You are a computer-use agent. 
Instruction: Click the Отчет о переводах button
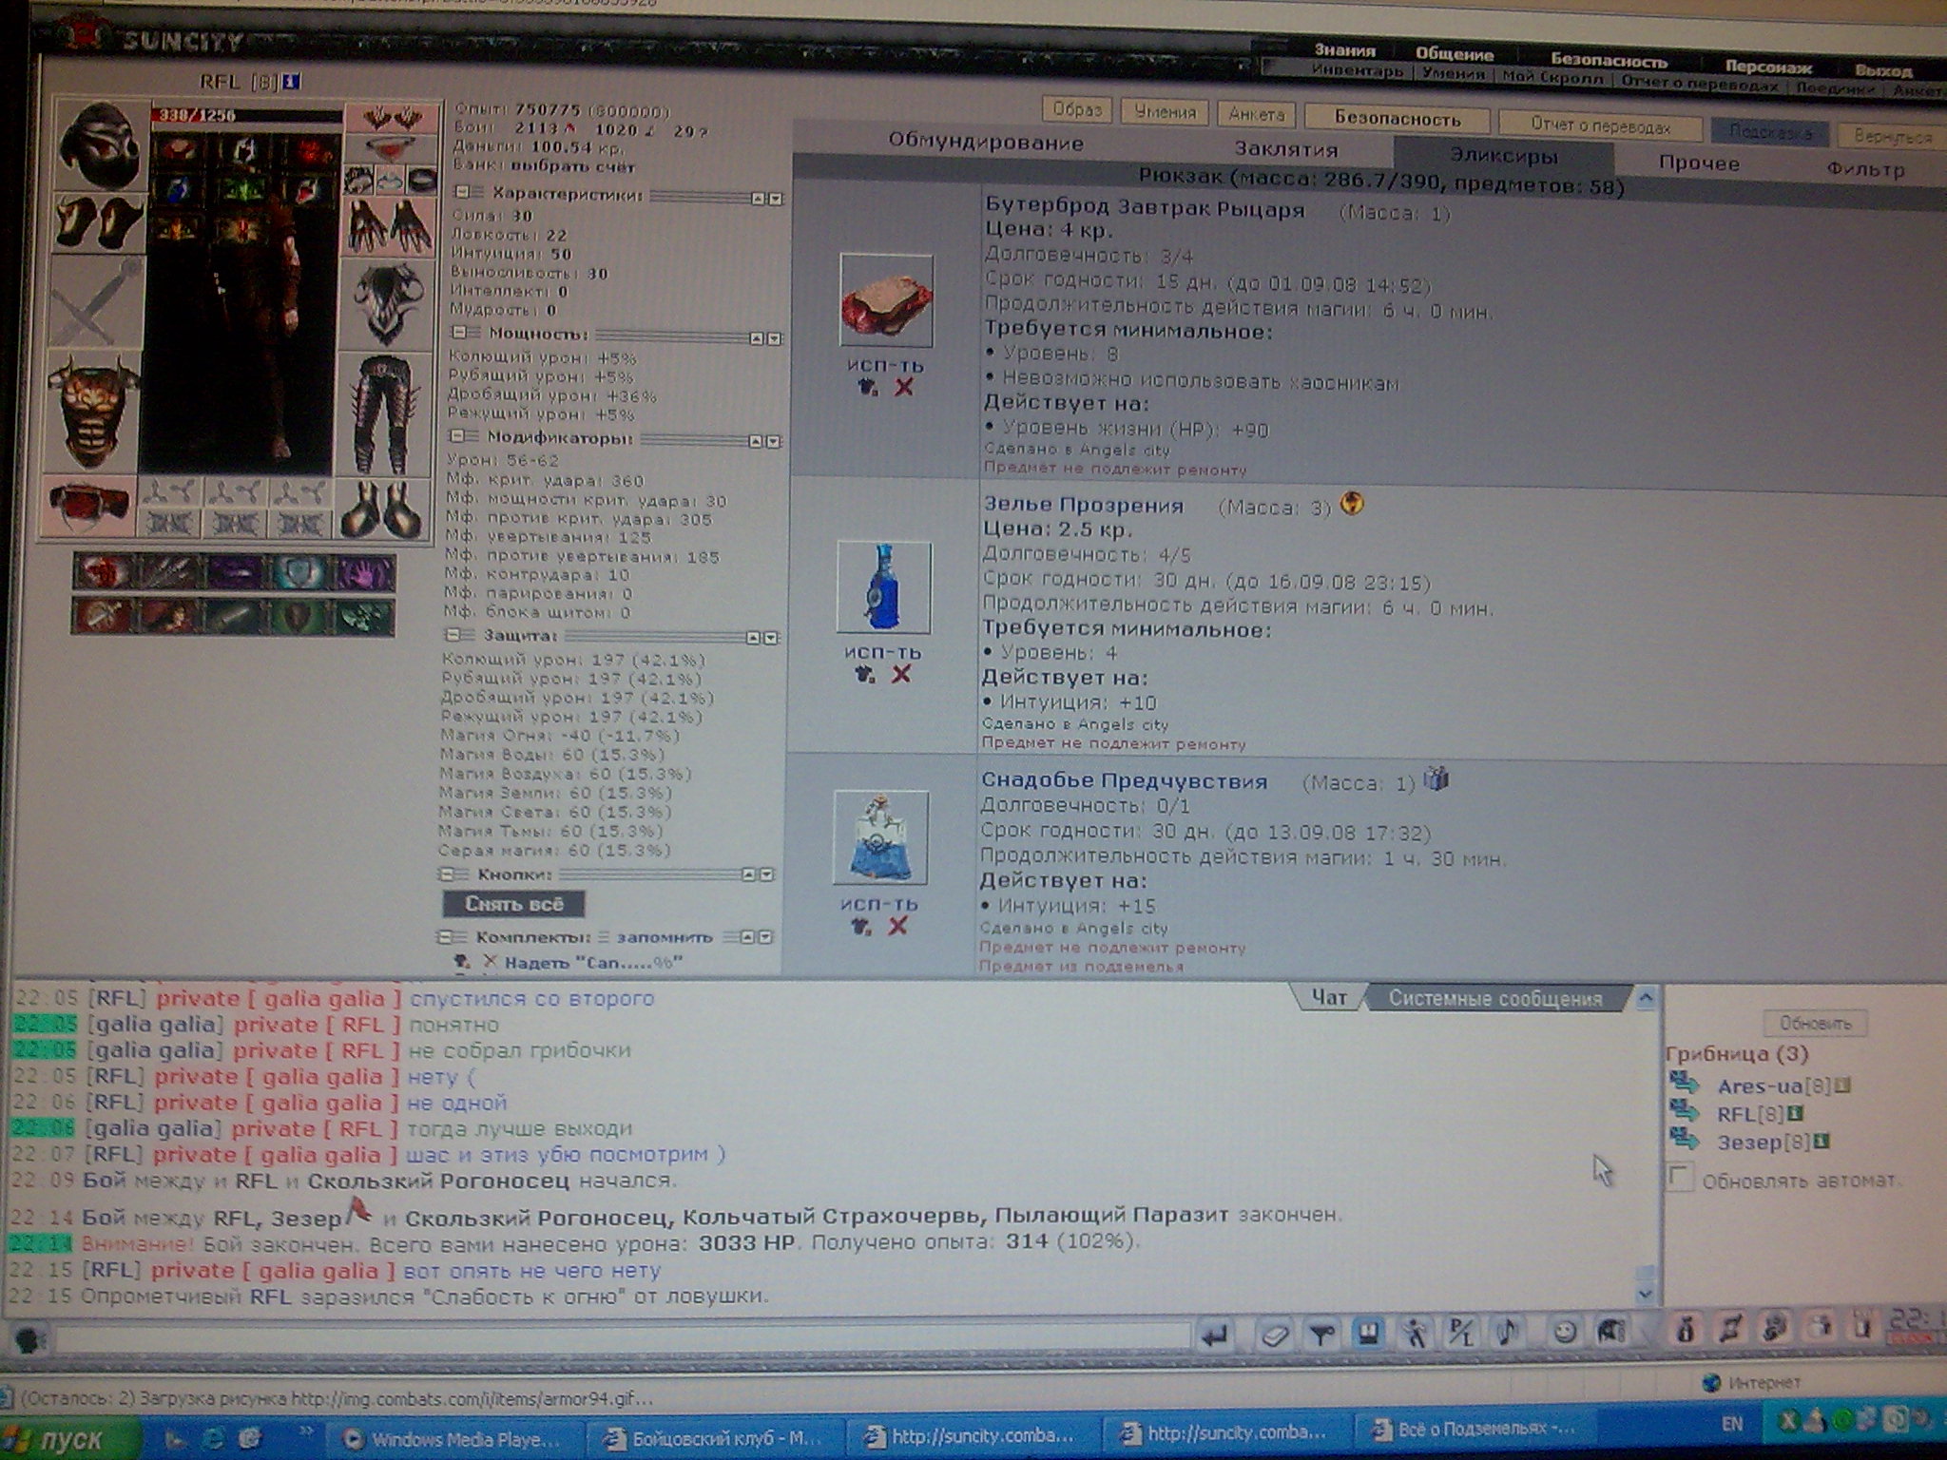click(x=1600, y=125)
